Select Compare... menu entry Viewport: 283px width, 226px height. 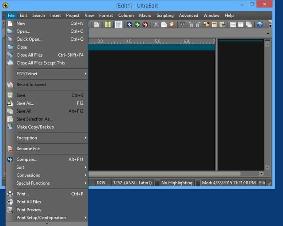coord(47,159)
